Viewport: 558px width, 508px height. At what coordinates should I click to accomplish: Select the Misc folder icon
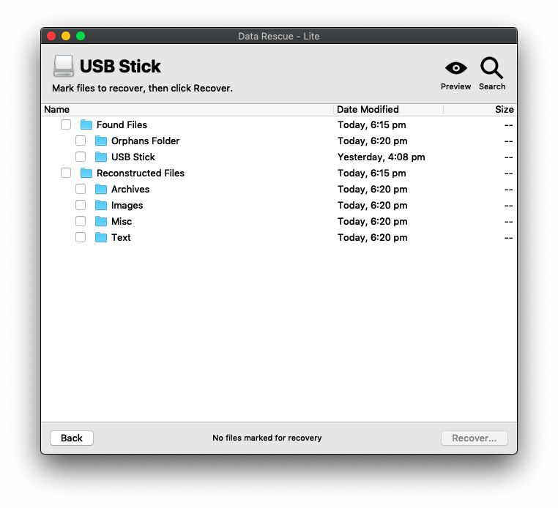pyautogui.click(x=101, y=221)
